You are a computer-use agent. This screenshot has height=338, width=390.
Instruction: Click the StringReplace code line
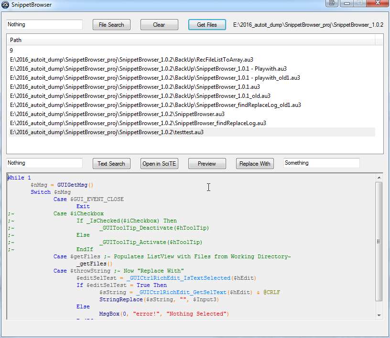pos(159,299)
